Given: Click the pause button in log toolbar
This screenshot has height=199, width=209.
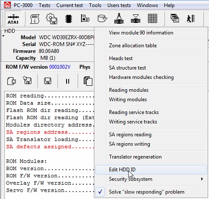Looking at the screenshot, I should (x=68, y=81).
